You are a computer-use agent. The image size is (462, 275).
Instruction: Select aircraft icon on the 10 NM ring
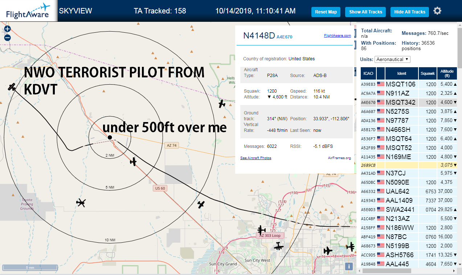pos(201,205)
